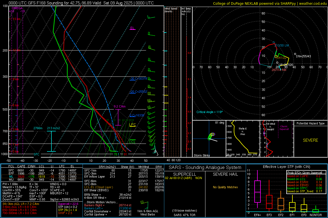Screen dimensions: 328x218
Task: Click the magenta EL marker on the skew-T
Action: click(x=132, y=28)
